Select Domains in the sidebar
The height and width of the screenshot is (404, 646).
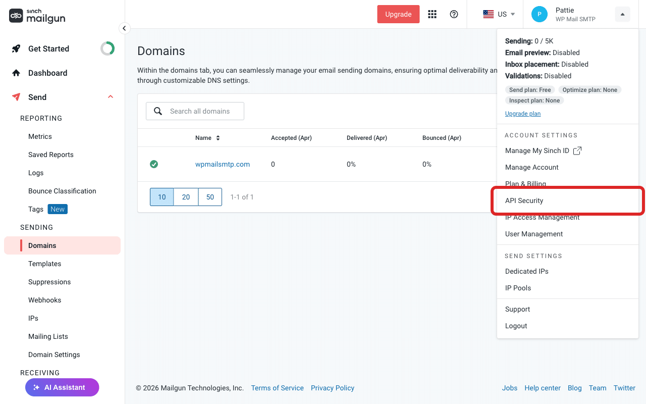(62, 245)
